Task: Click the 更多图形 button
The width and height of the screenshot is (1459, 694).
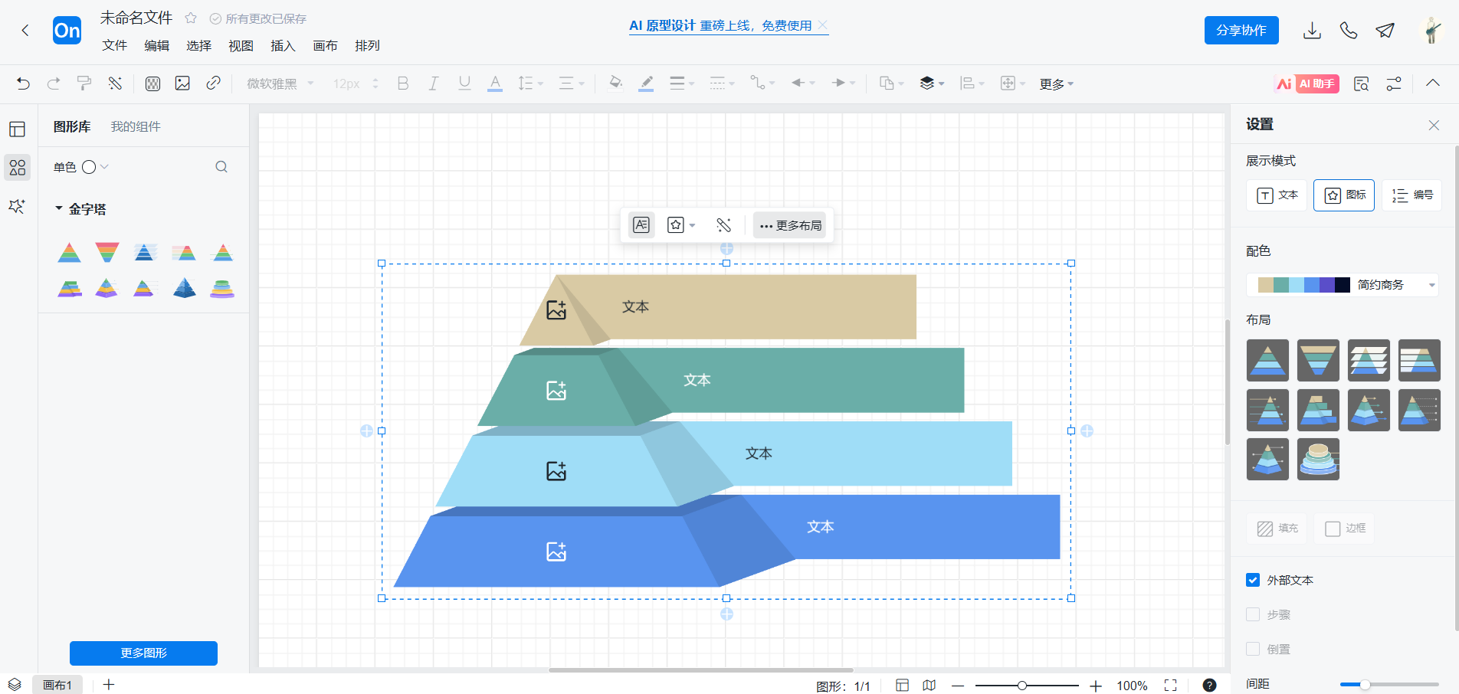Action: [143, 653]
